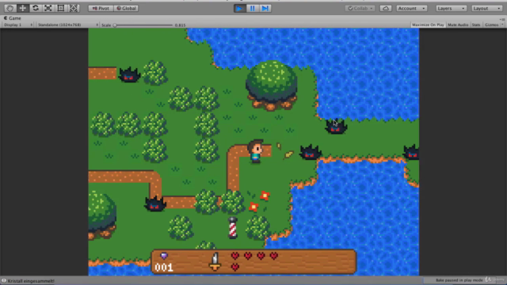Select the Rotate tool
This screenshot has height=285, width=507.
[x=35, y=8]
